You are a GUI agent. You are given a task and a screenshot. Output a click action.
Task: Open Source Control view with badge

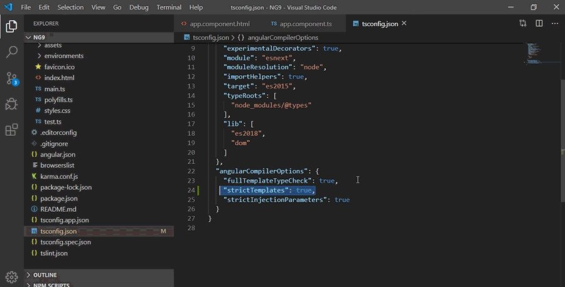click(11, 78)
